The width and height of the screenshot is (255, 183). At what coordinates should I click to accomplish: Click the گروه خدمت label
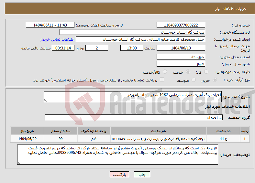point(238,118)
